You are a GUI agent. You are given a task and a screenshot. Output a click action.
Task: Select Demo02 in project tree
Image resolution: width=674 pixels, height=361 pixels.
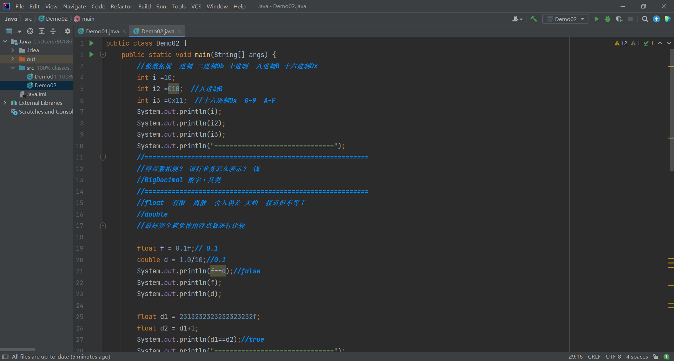tap(45, 85)
